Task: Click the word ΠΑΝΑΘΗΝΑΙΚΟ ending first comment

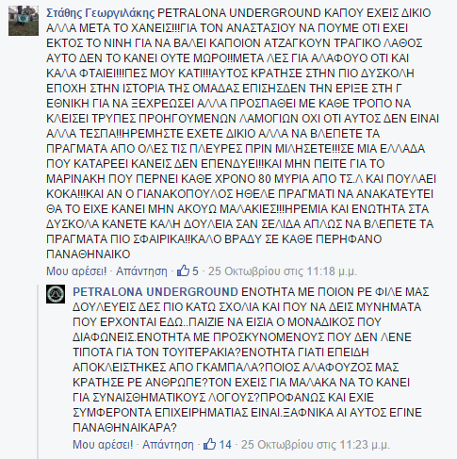Action: 89,254
